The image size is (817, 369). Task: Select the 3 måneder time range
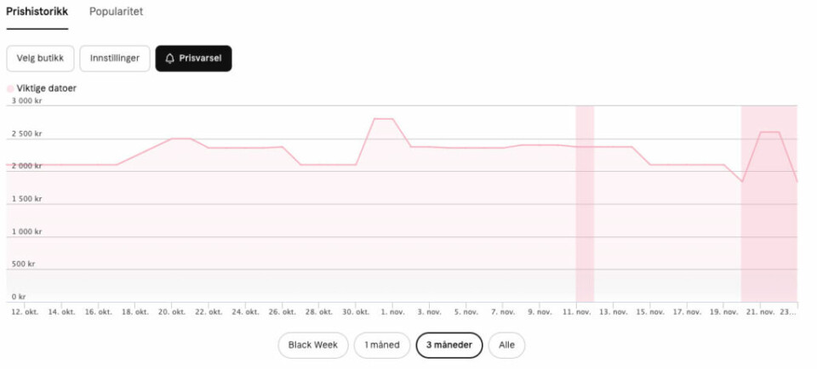(449, 345)
